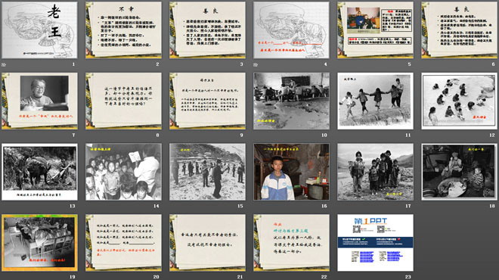The image size is (499, 280).
Task: Select slide 22 homework assignment slide
Action: pyautogui.click(x=291, y=243)
